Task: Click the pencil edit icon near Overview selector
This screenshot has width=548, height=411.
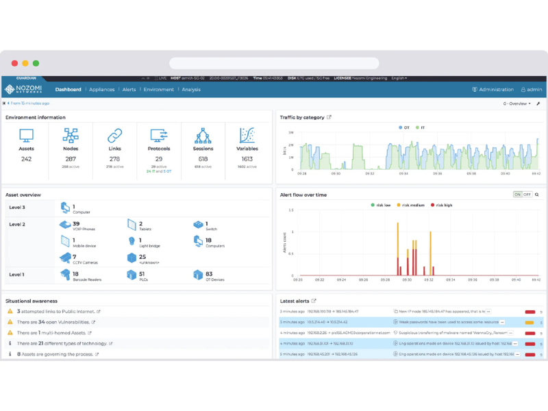Action: click(x=538, y=102)
